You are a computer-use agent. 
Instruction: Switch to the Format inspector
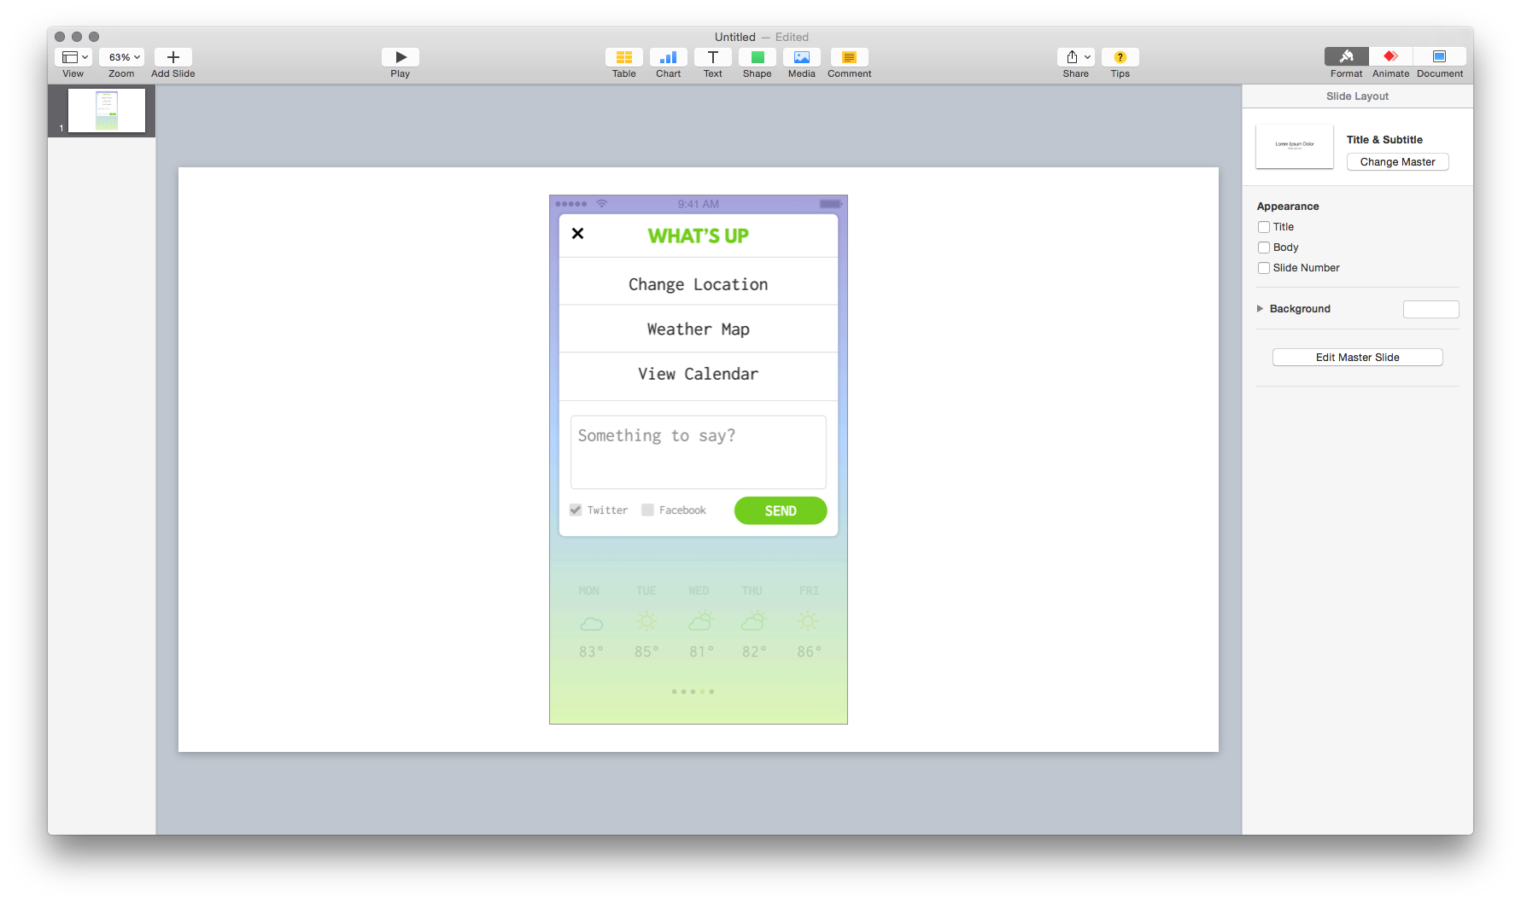click(1346, 56)
